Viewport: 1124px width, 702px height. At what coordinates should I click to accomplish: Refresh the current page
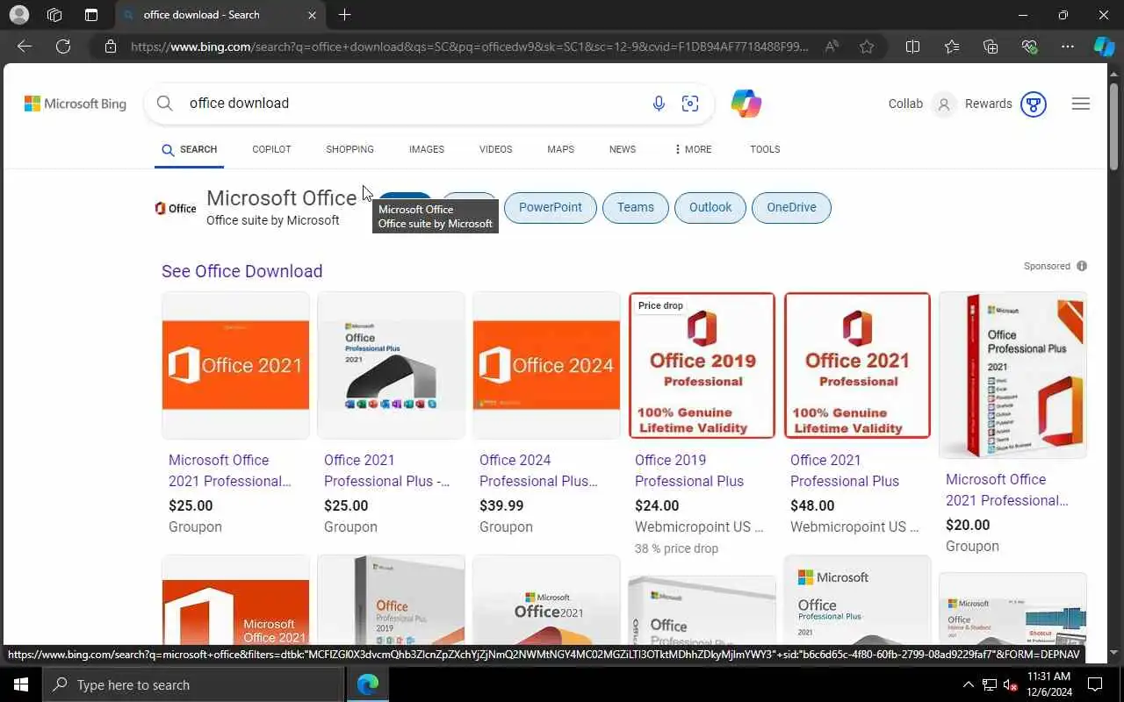pos(63,47)
